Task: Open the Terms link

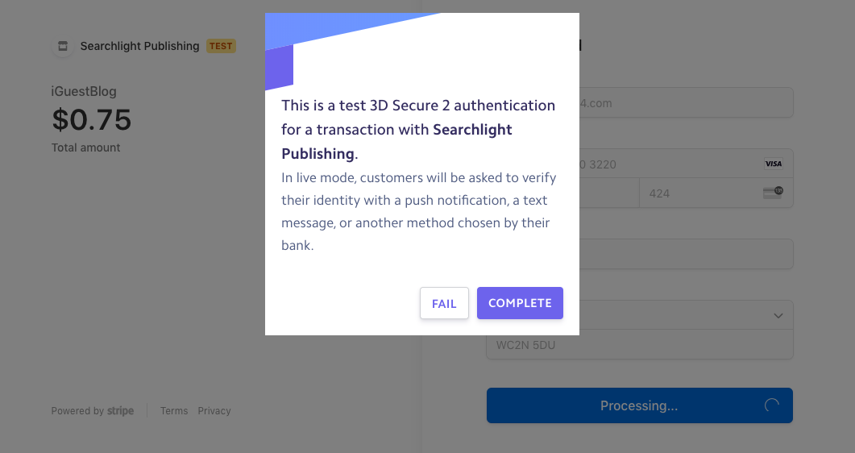Action: (x=174, y=410)
